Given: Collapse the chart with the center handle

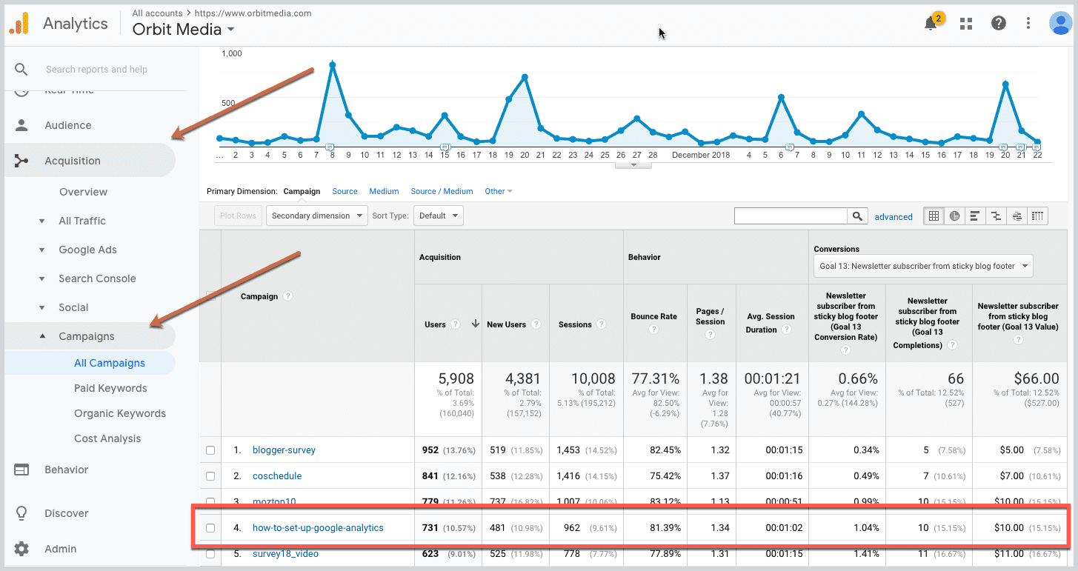Looking at the screenshot, I should click(633, 164).
